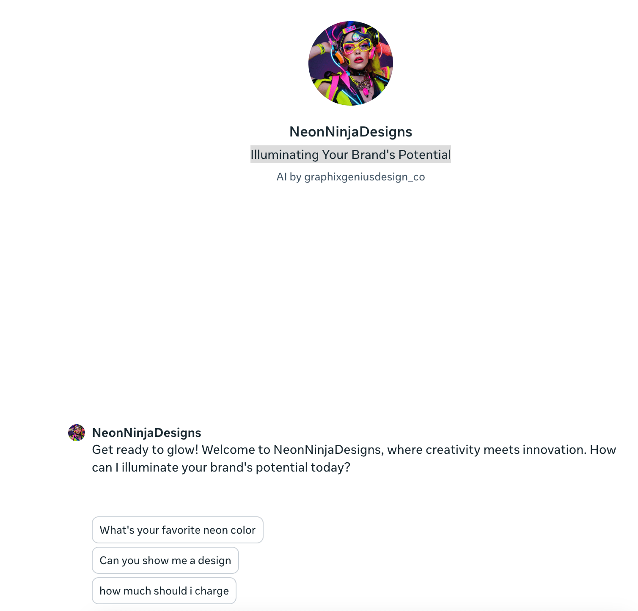Open the AI by graphixgeniusdesign_co creator link
The image size is (638, 611).
tap(351, 177)
